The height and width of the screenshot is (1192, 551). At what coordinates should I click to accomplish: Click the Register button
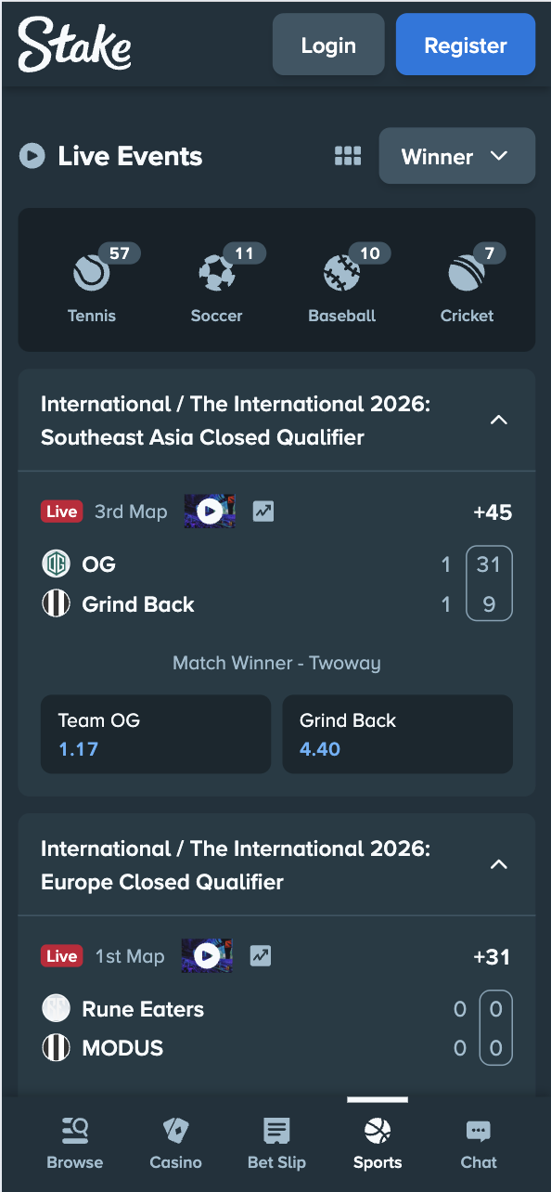(x=466, y=45)
